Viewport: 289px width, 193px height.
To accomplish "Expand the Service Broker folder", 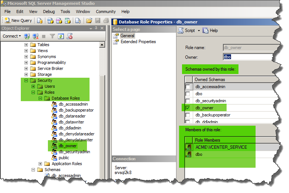I will [x=26, y=68].
